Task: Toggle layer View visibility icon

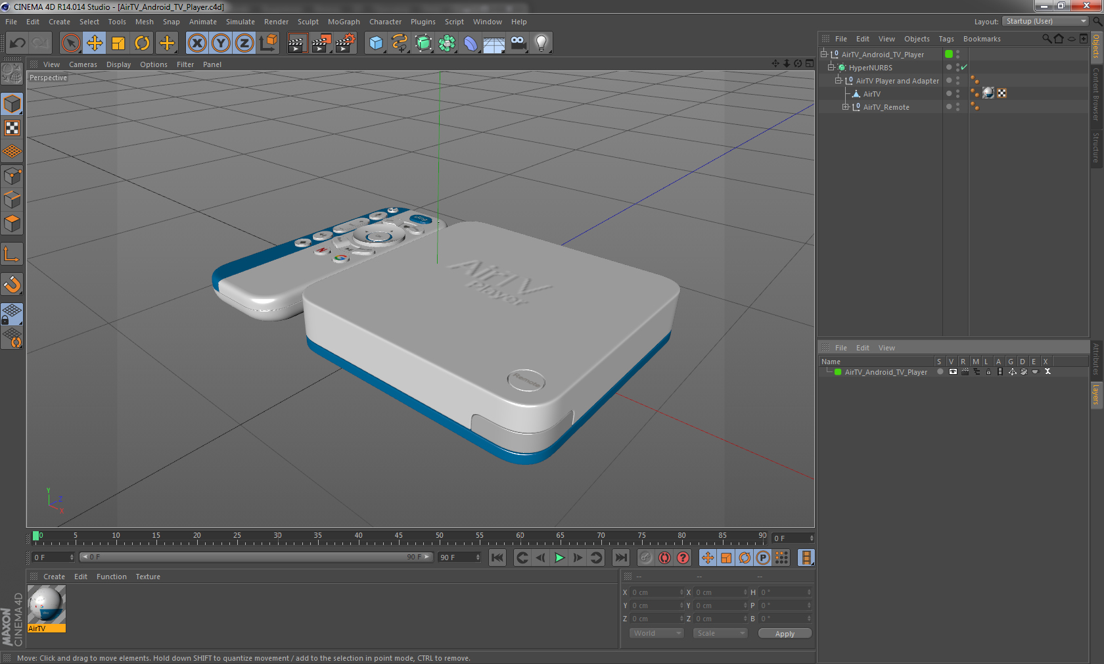Action: pos(953,372)
